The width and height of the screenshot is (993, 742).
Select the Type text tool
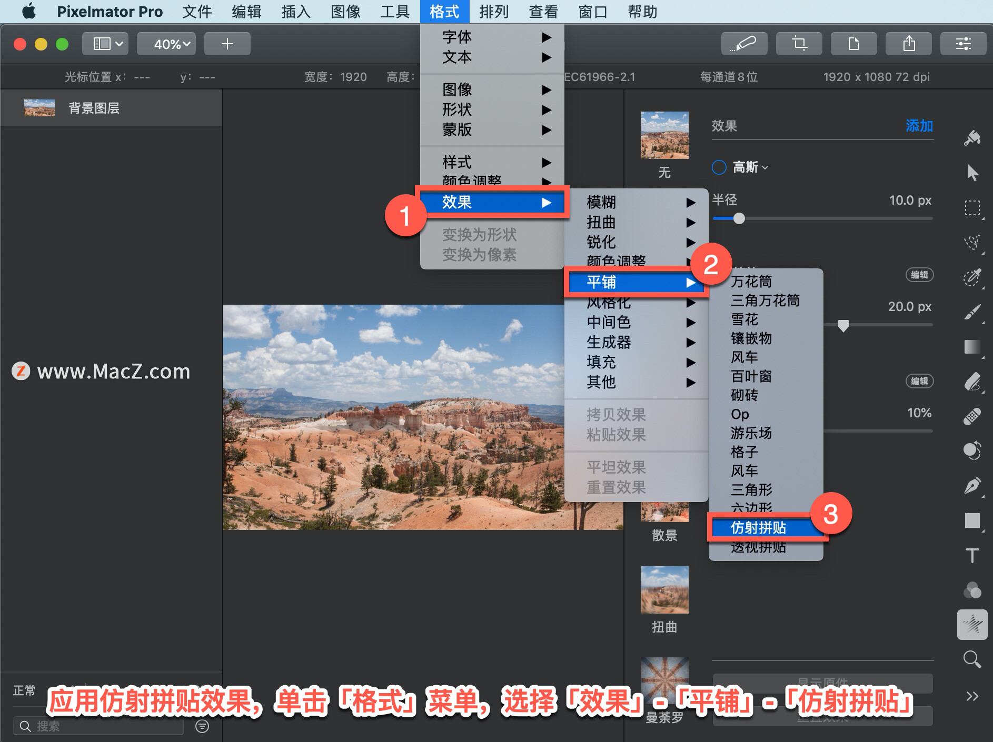[x=972, y=556]
